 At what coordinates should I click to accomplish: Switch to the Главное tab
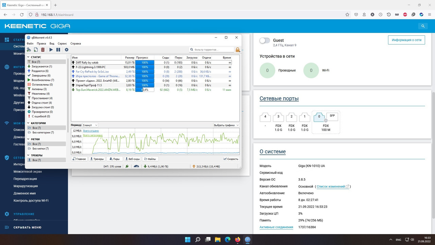[80, 159]
